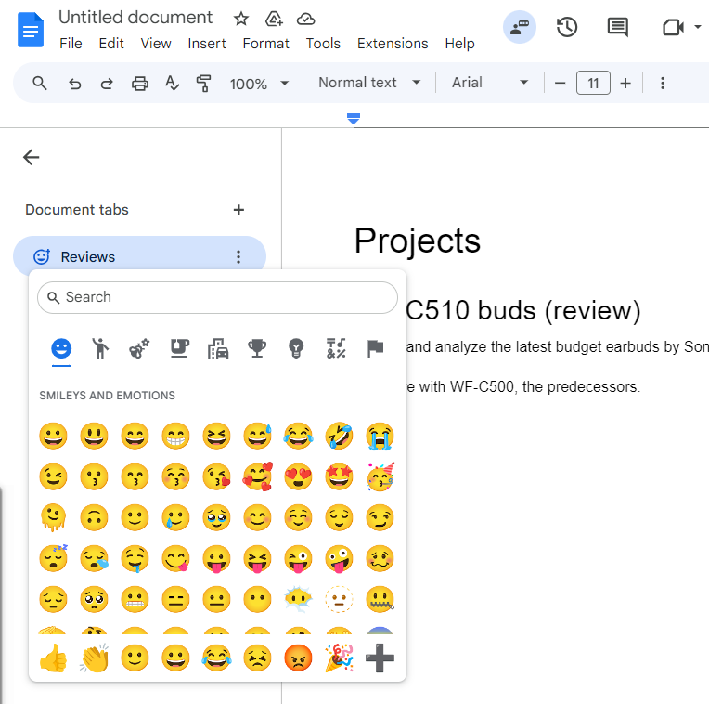Image resolution: width=709 pixels, height=704 pixels.
Task: Change the Reviews tab emoji icon
Action: coord(42,256)
